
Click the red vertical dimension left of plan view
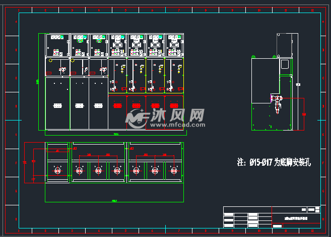tap(25, 163)
